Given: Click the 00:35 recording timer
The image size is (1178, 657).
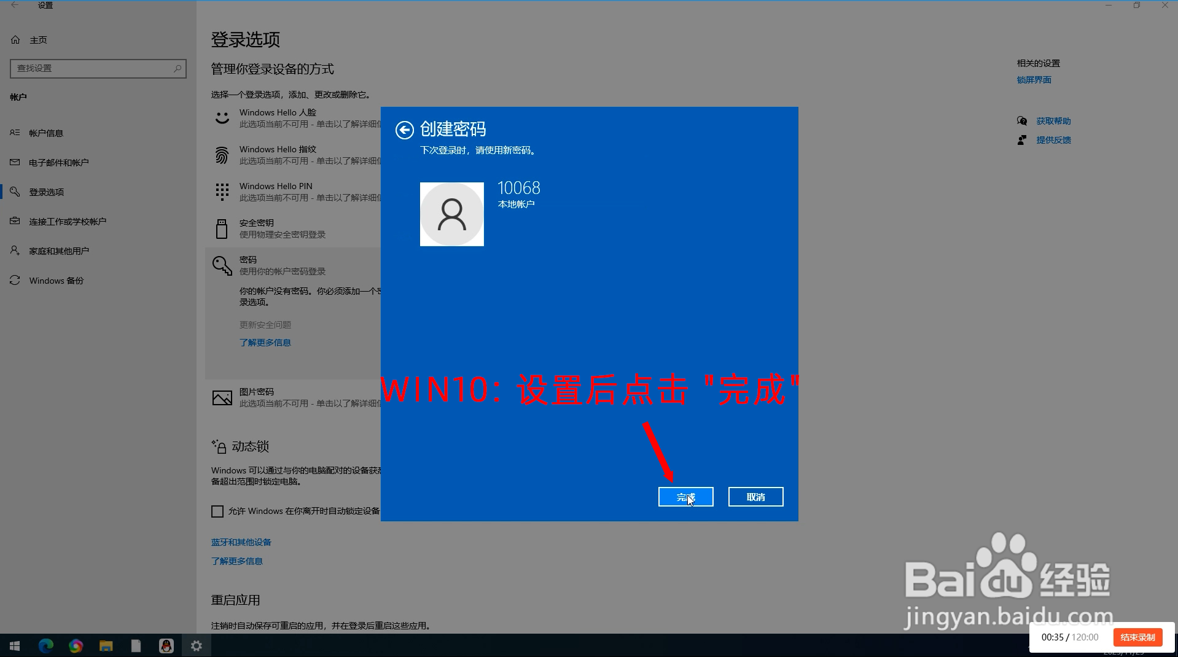Looking at the screenshot, I should coord(1052,637).
